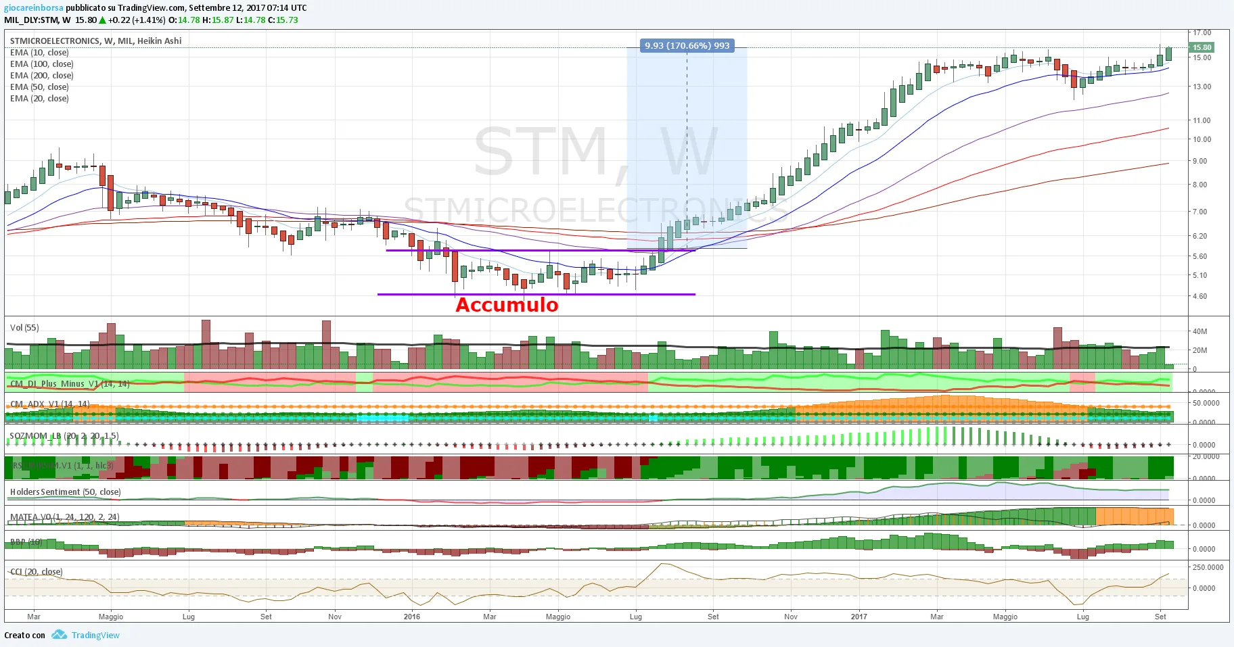Click the 2016 label on time axis
The image size is (1234, 647).
412,617
